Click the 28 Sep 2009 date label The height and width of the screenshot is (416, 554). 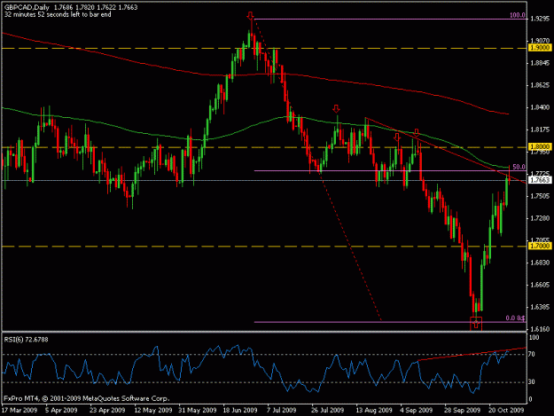(x=463, y=410)
